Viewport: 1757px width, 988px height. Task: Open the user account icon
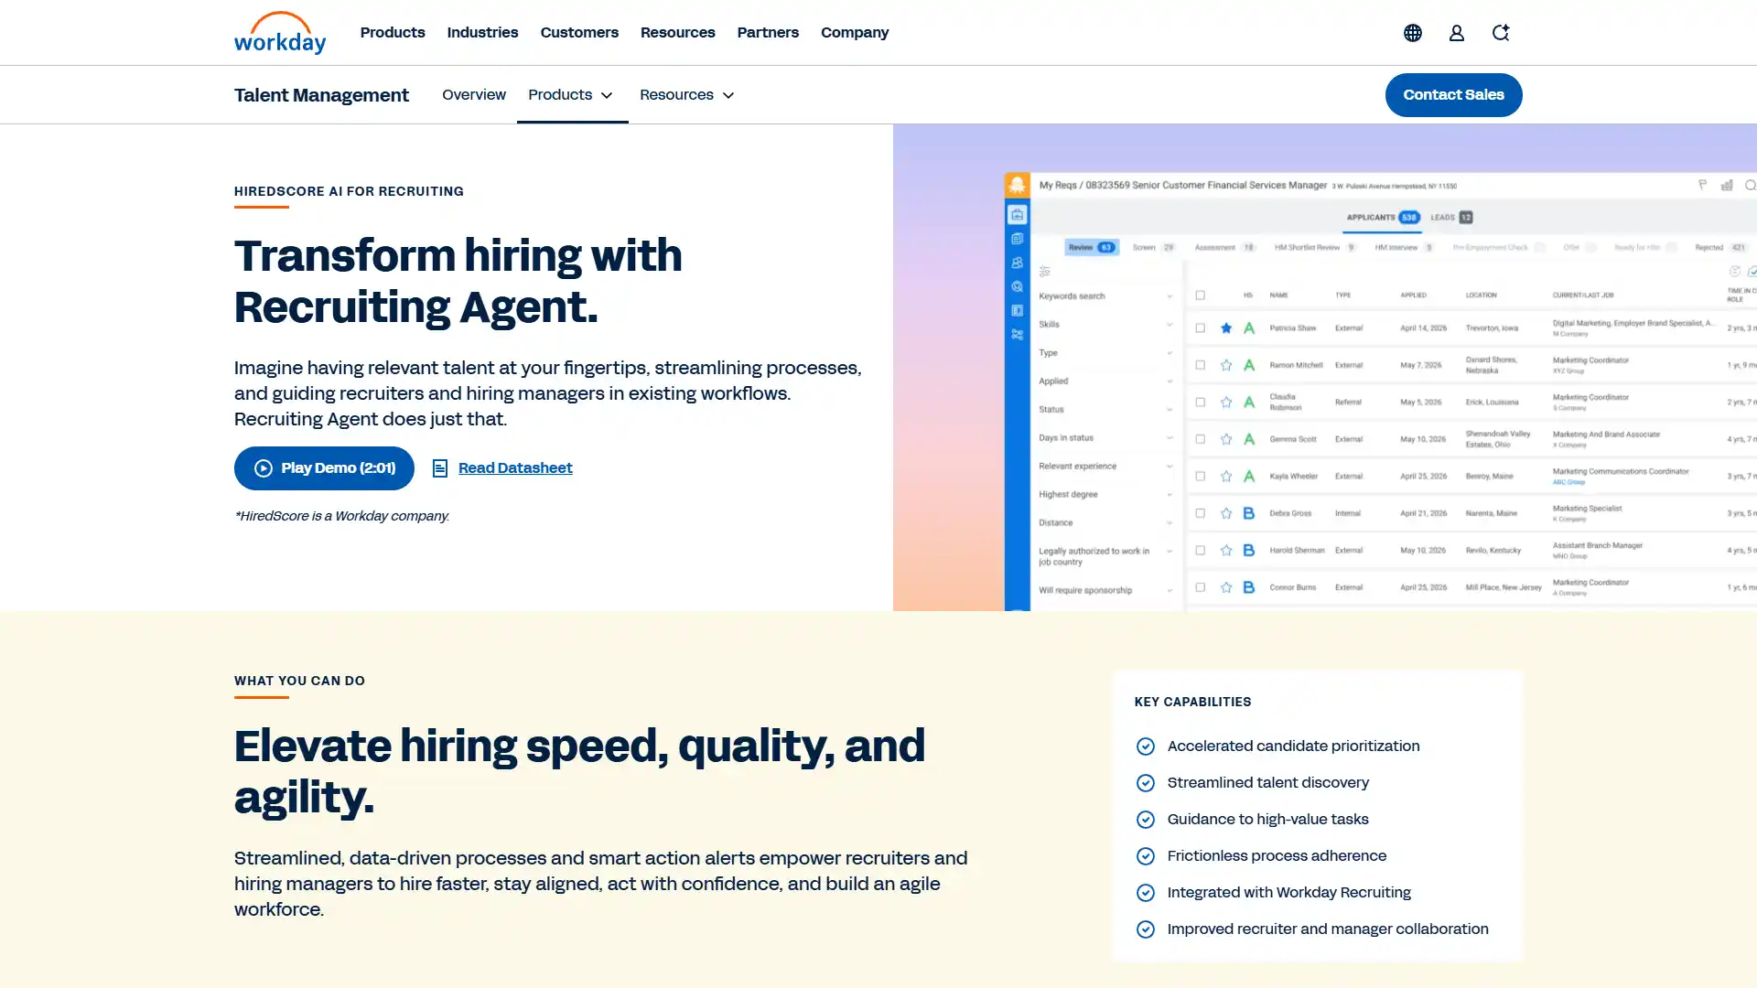(x=1457, y=33)
